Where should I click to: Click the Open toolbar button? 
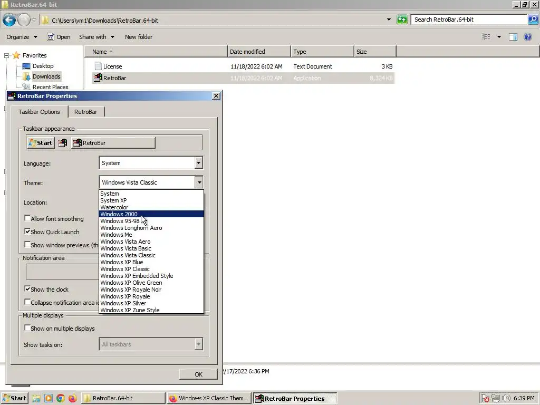pyautogui.click(x=59, y=37)
